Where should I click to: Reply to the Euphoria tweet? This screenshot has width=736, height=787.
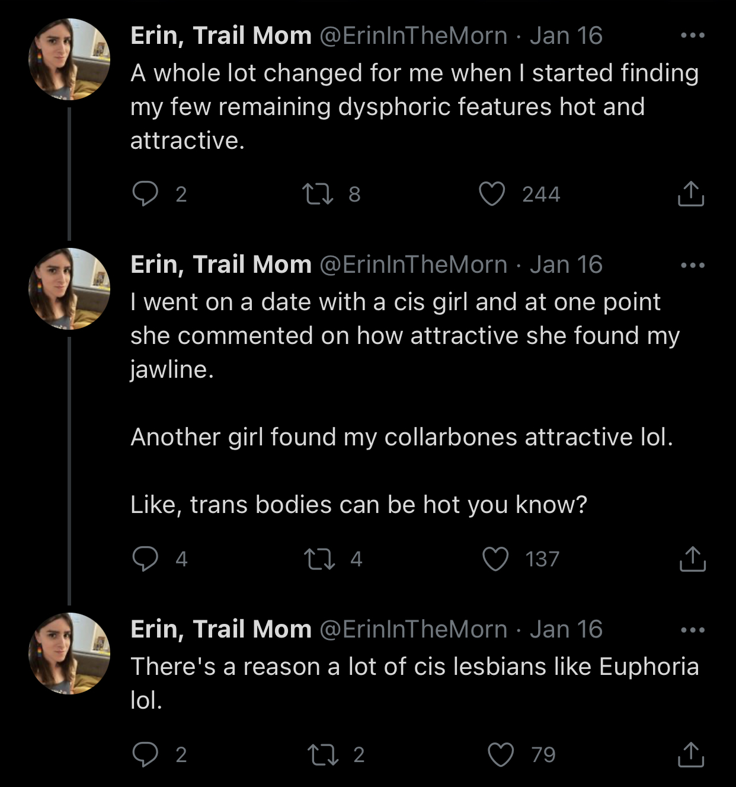(x=145, y=754)
